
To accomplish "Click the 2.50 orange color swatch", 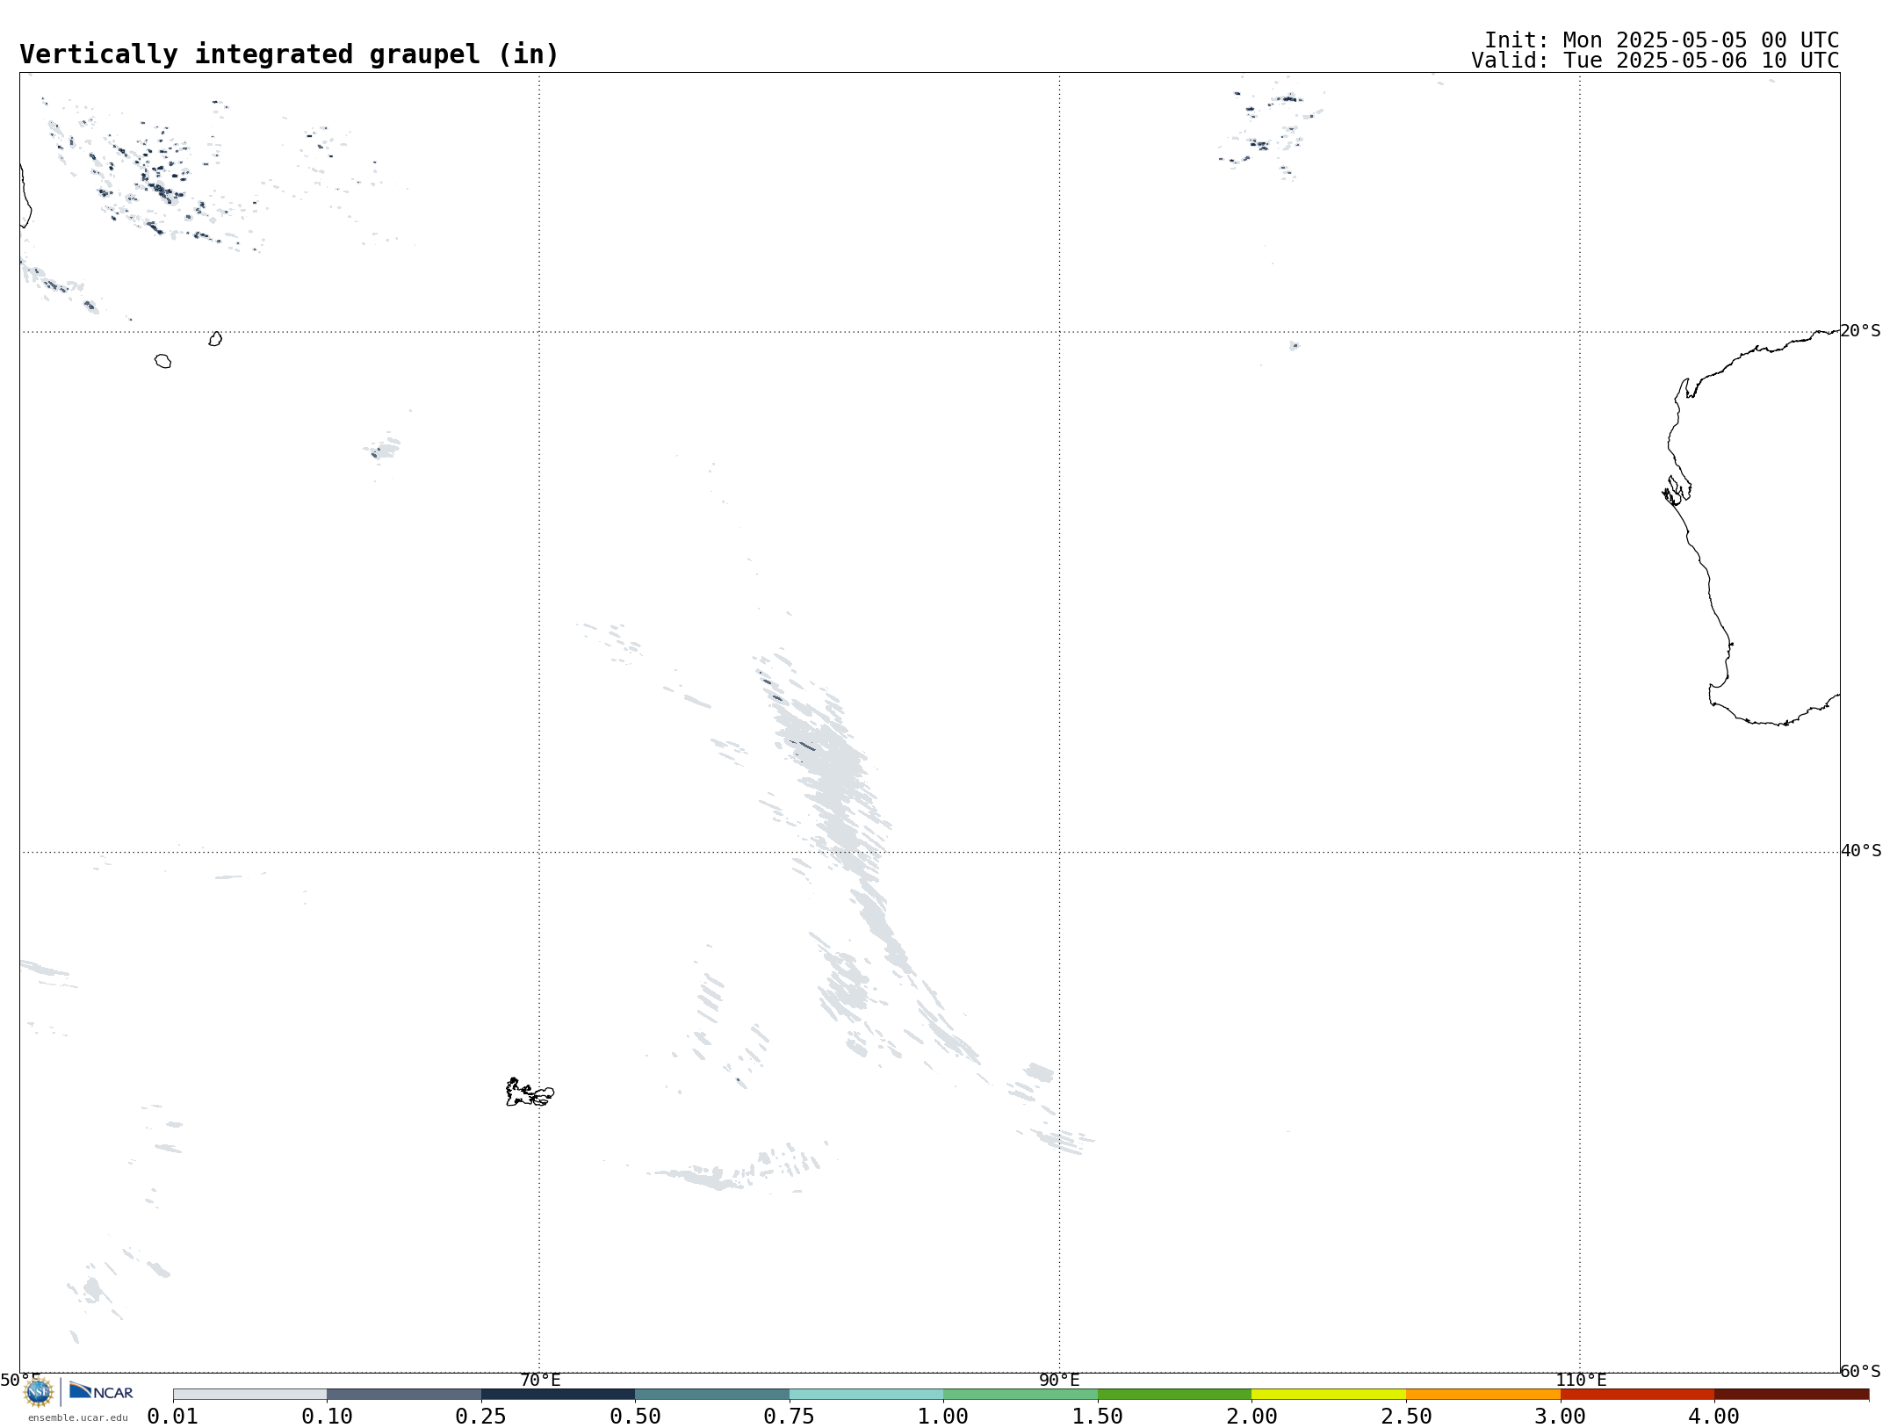I will point(1483,1395).
